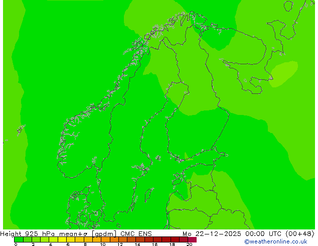The image size is (318, 246).
Task: Click the first bright green legend swatch above 0
Action: pos(19,239)
